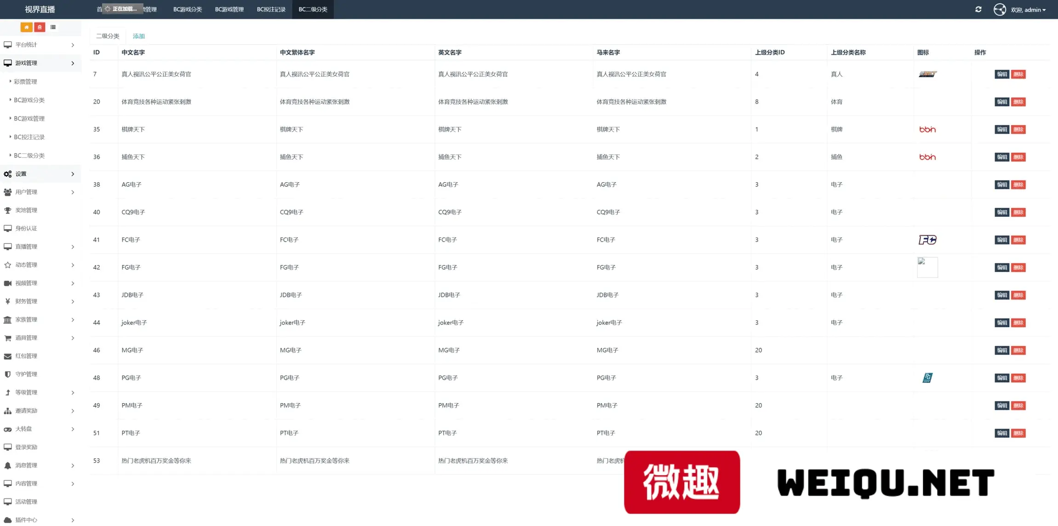Delete the row with ID 20
The height and width of the screenshot is (526, 1058).
[x=1018, y=102]
